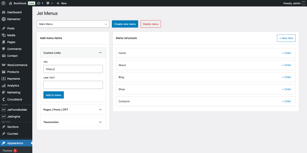
Task: Click the Analytics bar chart icon
Action: click(x=4, y=85)
